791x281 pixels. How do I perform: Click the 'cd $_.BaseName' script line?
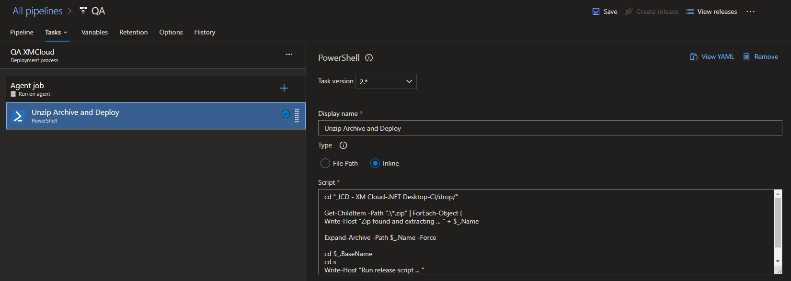[348, 254]
